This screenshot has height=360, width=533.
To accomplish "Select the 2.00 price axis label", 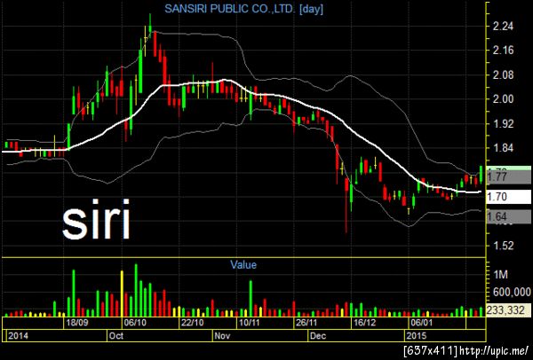I will (504, 99).
